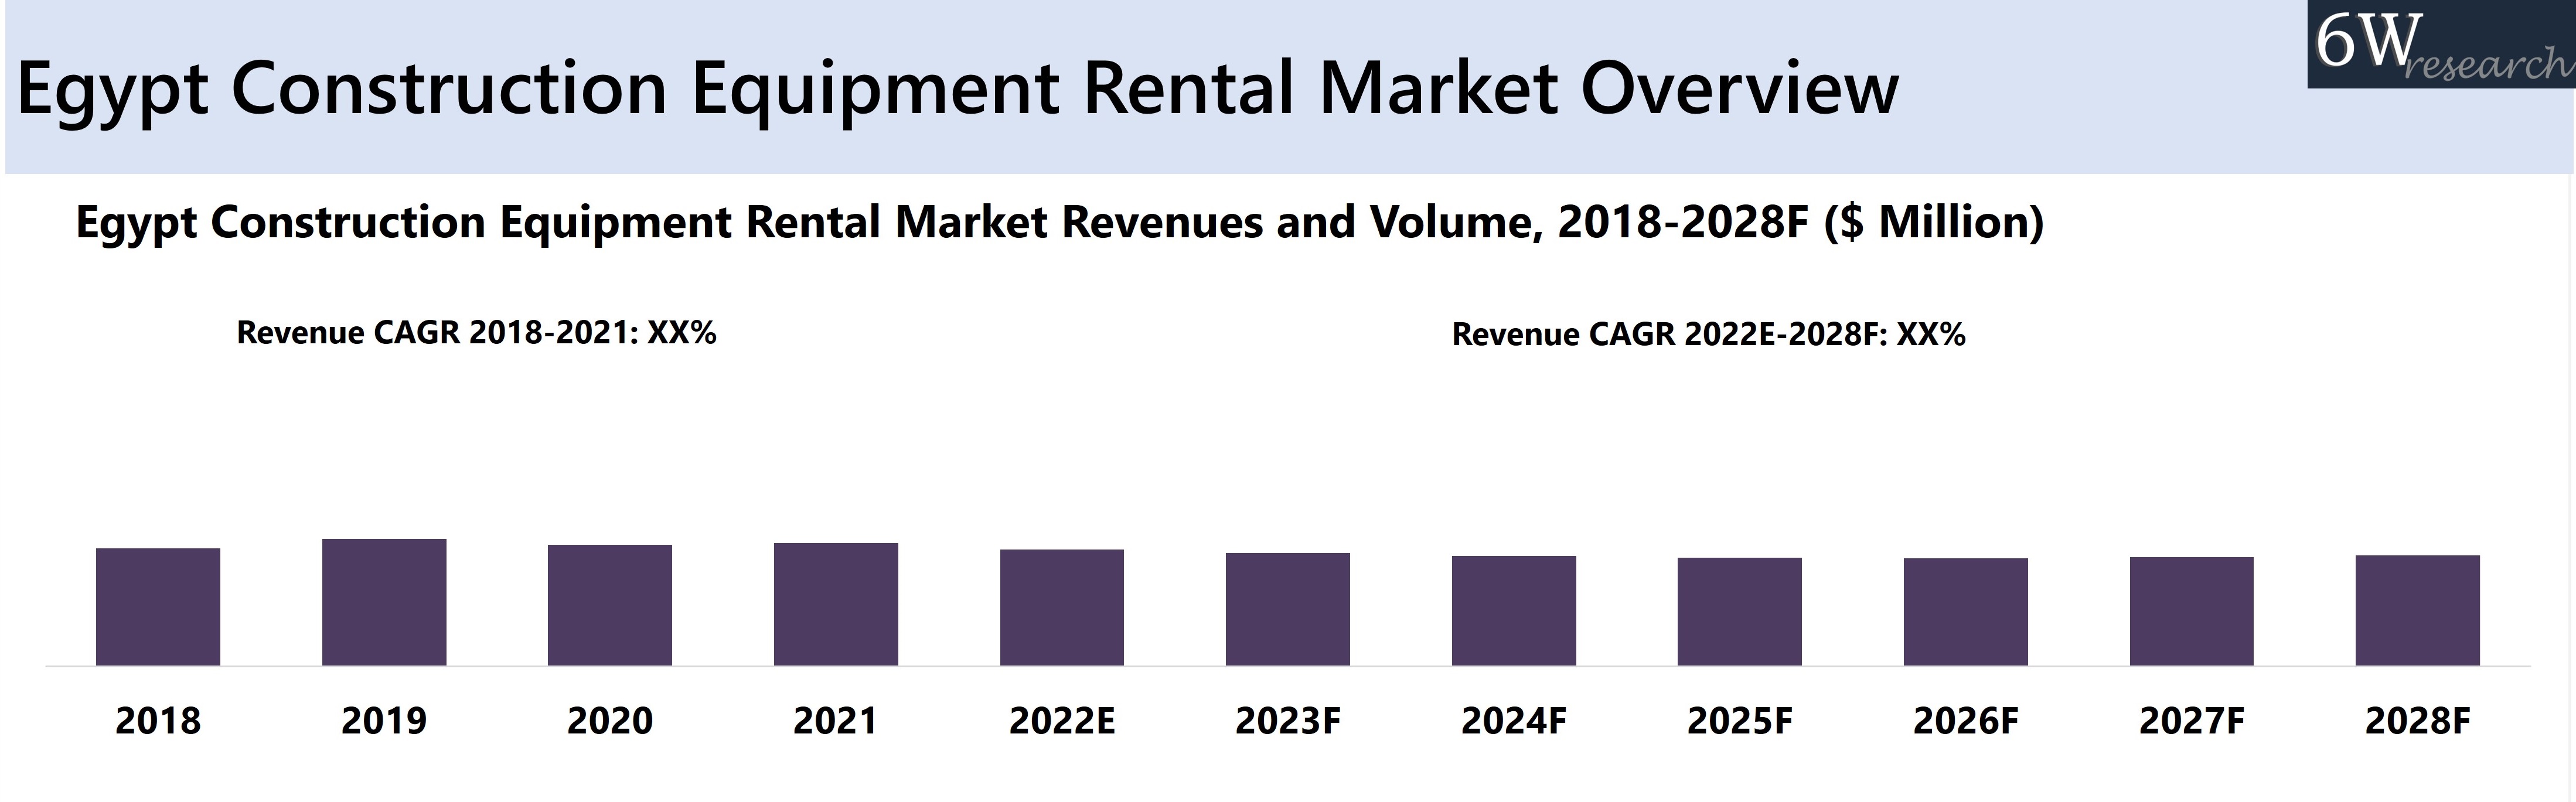Image resolution: width=2576 pixels, height=802 pixels.
Task: Click the '2024F' axis label
Action: coord(1514,721)
